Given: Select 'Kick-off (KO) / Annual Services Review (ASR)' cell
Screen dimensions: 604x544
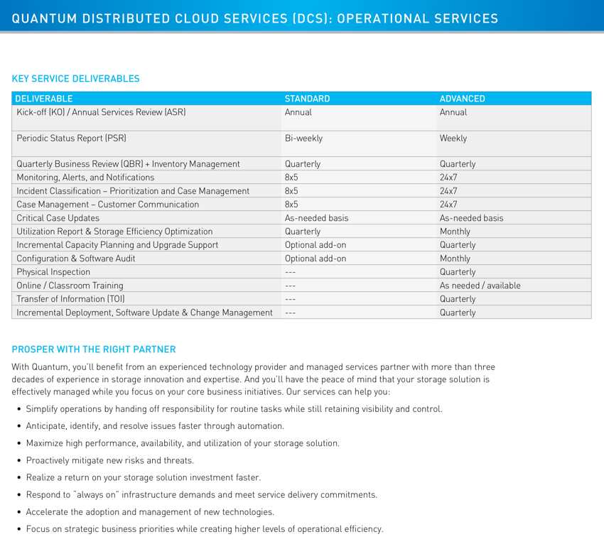Looking at the screenshot, I should pos(101,112).
